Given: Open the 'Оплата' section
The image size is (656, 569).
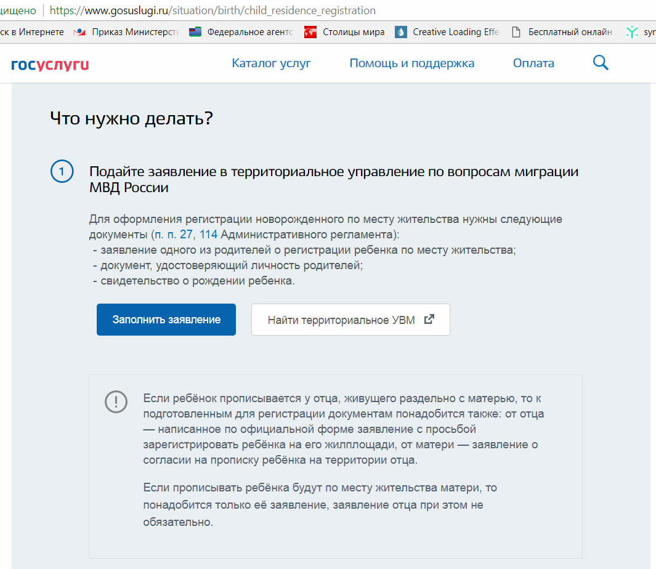Looking at the screenshot, I should coord(533,63).
